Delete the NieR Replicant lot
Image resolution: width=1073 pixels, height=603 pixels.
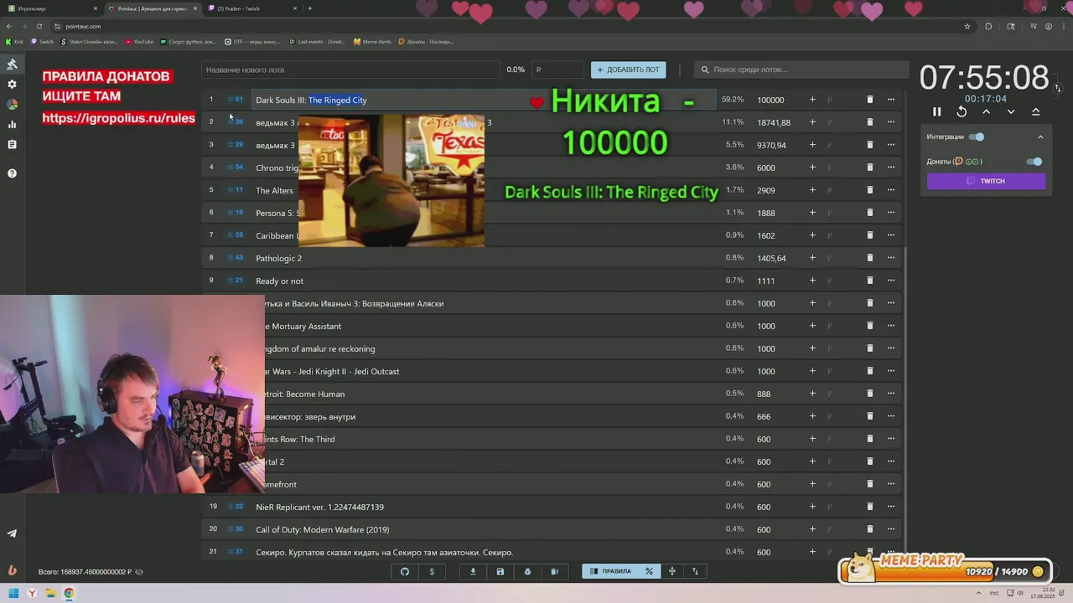click(x=869, y=507)
